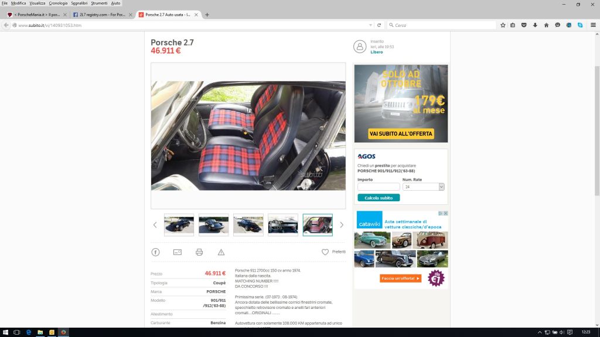
Task: Open the URL bar history dropdown
Action: (x=370, y=25)
